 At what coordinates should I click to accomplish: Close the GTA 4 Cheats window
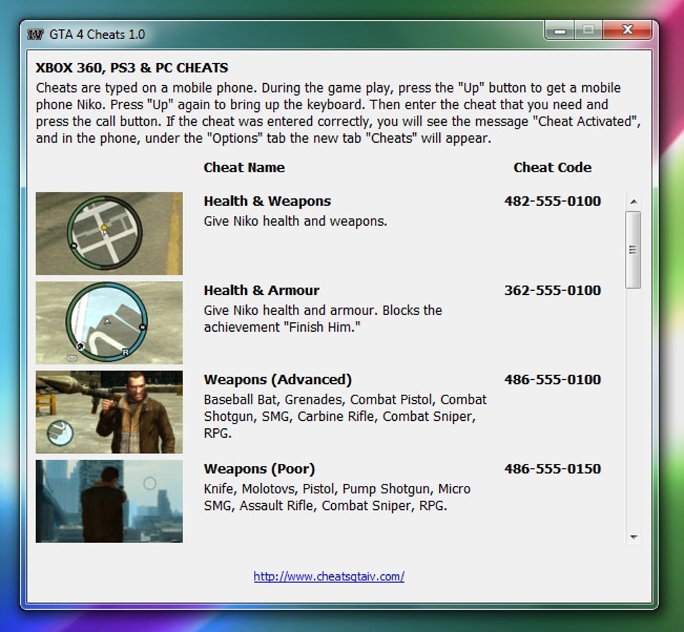(627, 29)
